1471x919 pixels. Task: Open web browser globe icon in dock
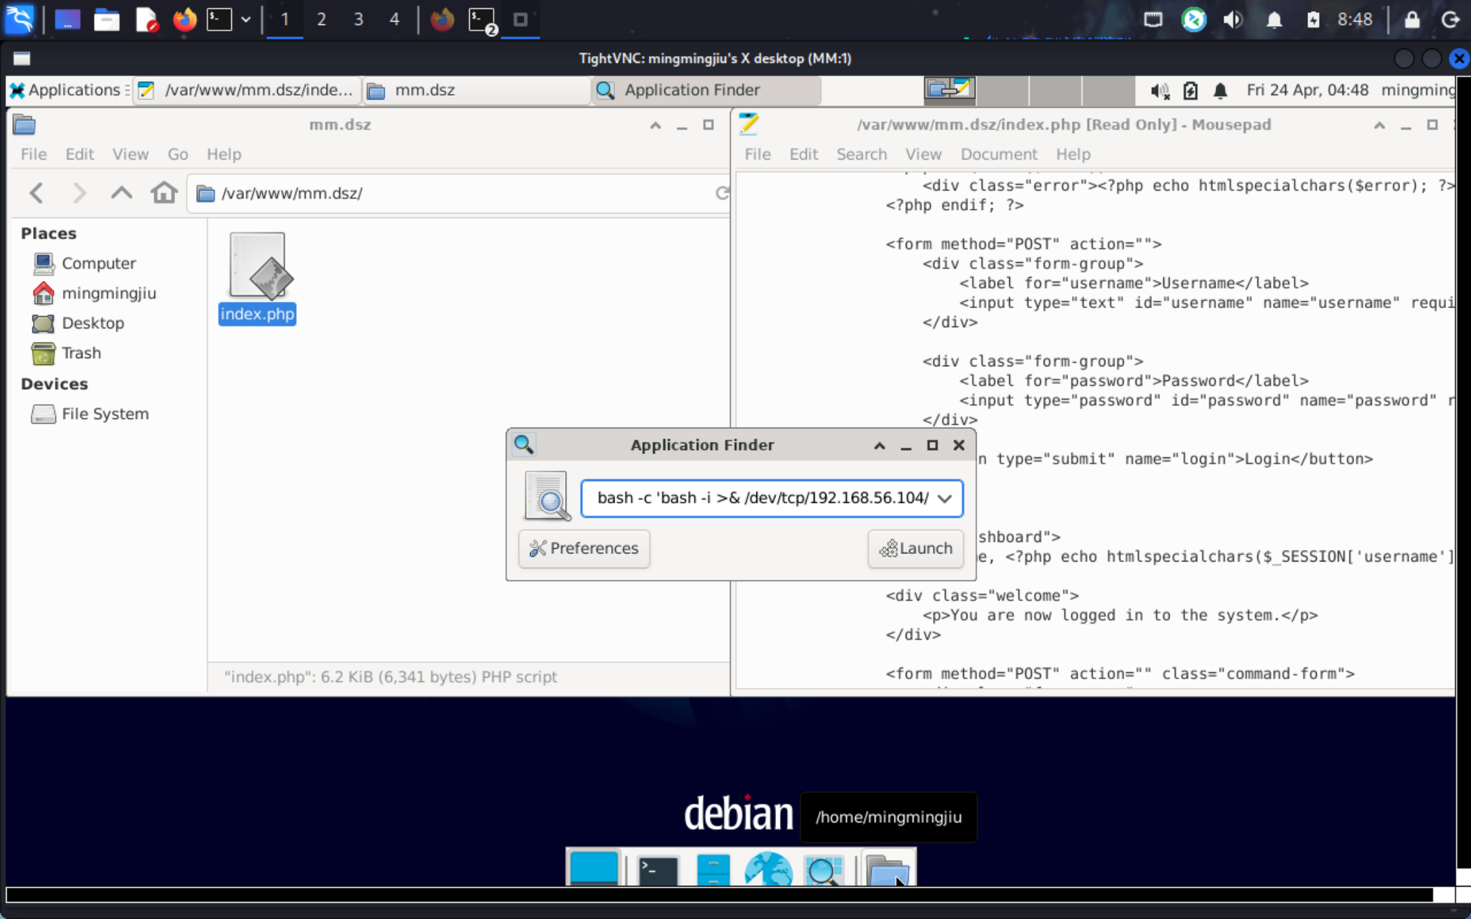pos(768,870)
